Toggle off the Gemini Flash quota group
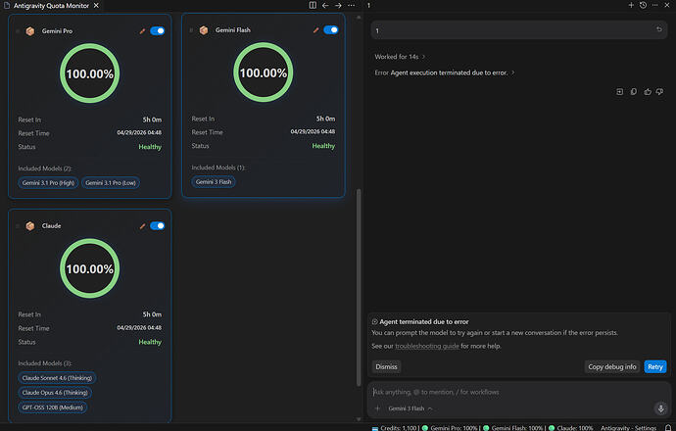Image resolution: width=676 pixels, height=431 pixels. (331, 29)
